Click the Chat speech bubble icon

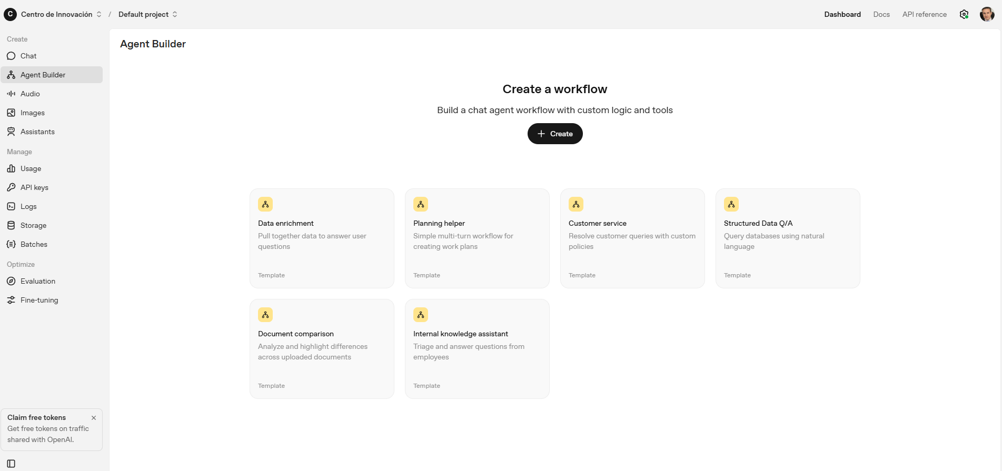click(11, 56)
